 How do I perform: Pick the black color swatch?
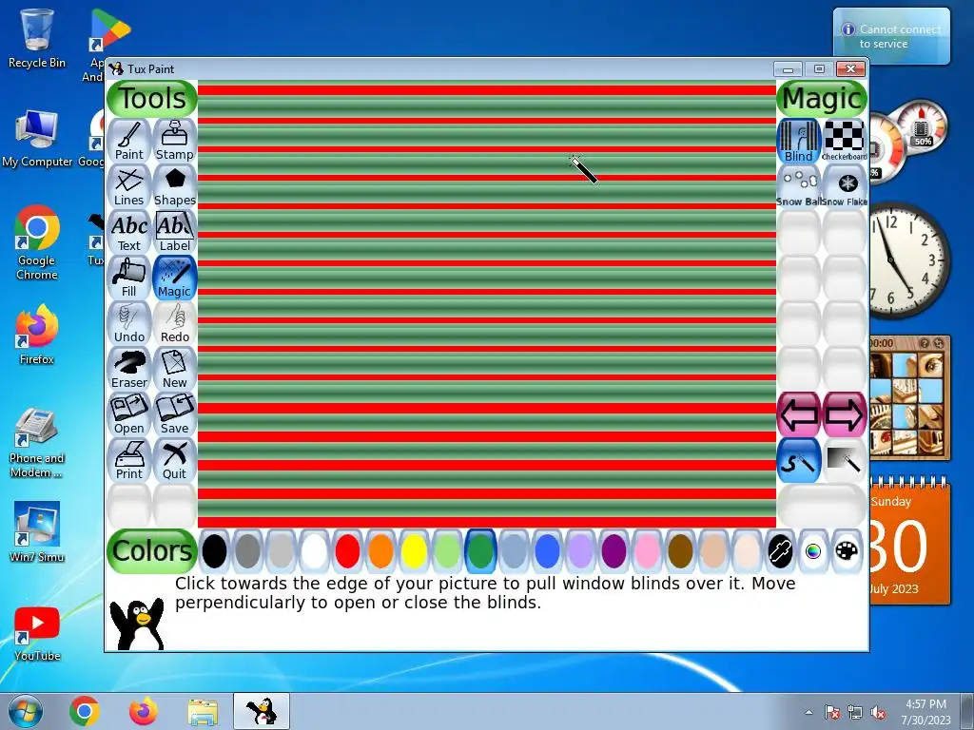point(214,550)
